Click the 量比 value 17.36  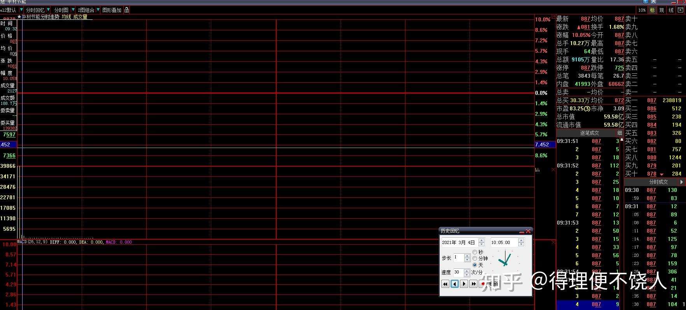(617, 59)
